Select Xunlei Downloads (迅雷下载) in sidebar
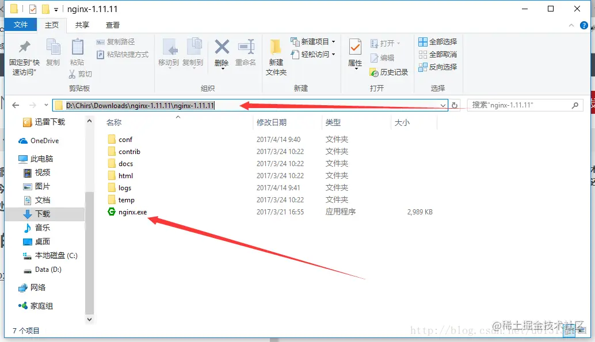This screenshot has width=595, height=342. click(x=44, y=122)
